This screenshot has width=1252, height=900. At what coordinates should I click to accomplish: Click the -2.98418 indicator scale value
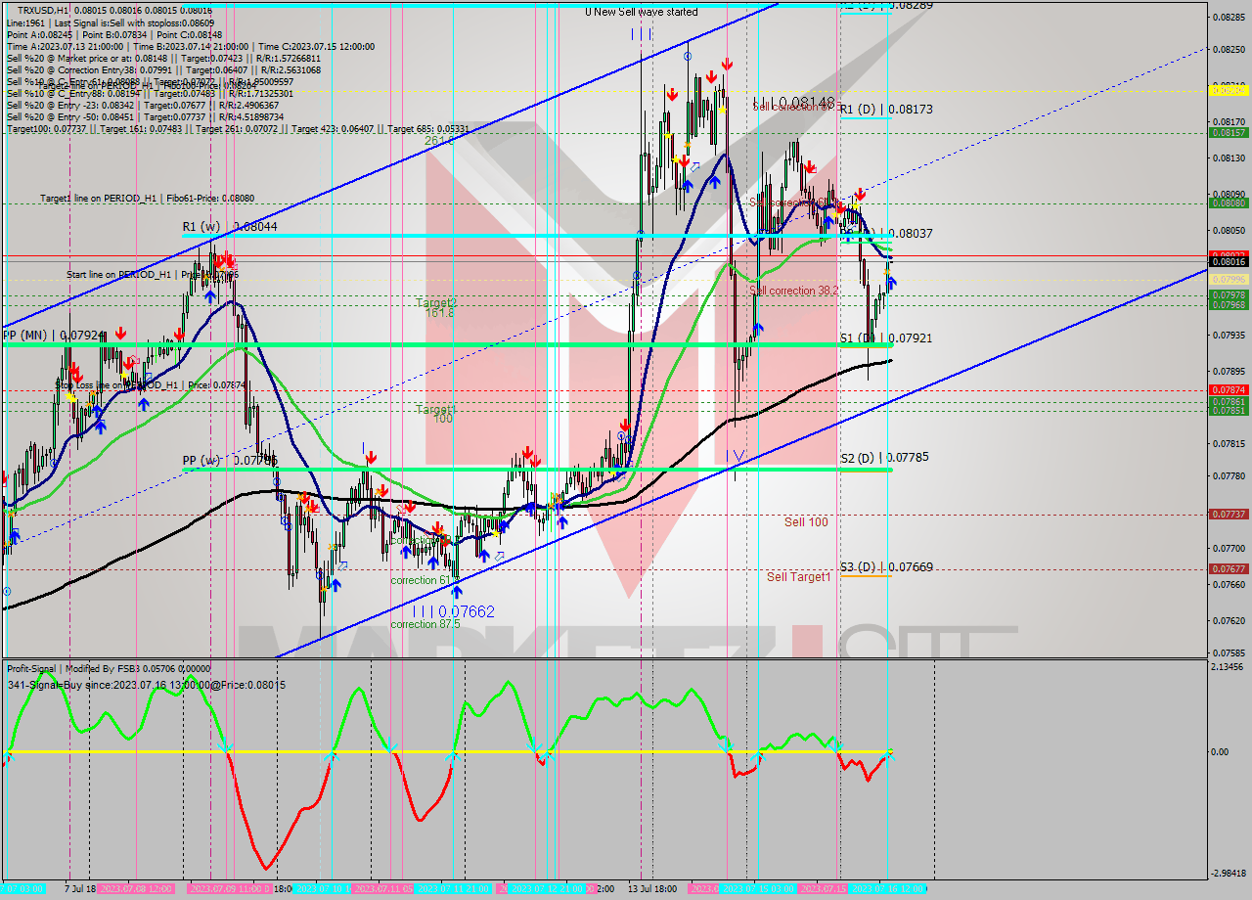(x=1228, y=874)
